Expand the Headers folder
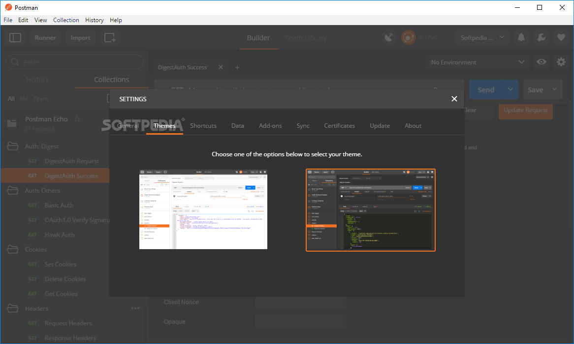 [36, 308]
